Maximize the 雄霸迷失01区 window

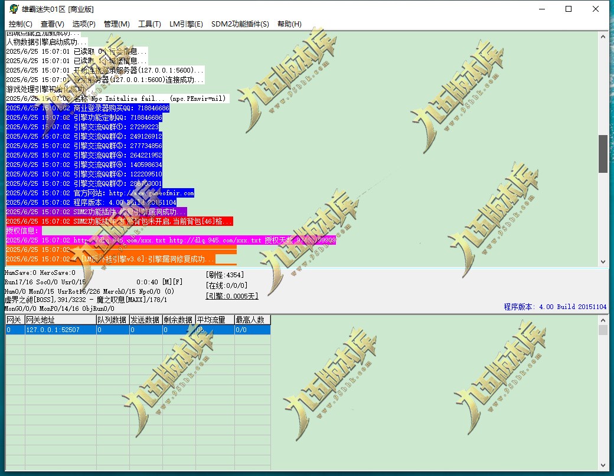569,9
